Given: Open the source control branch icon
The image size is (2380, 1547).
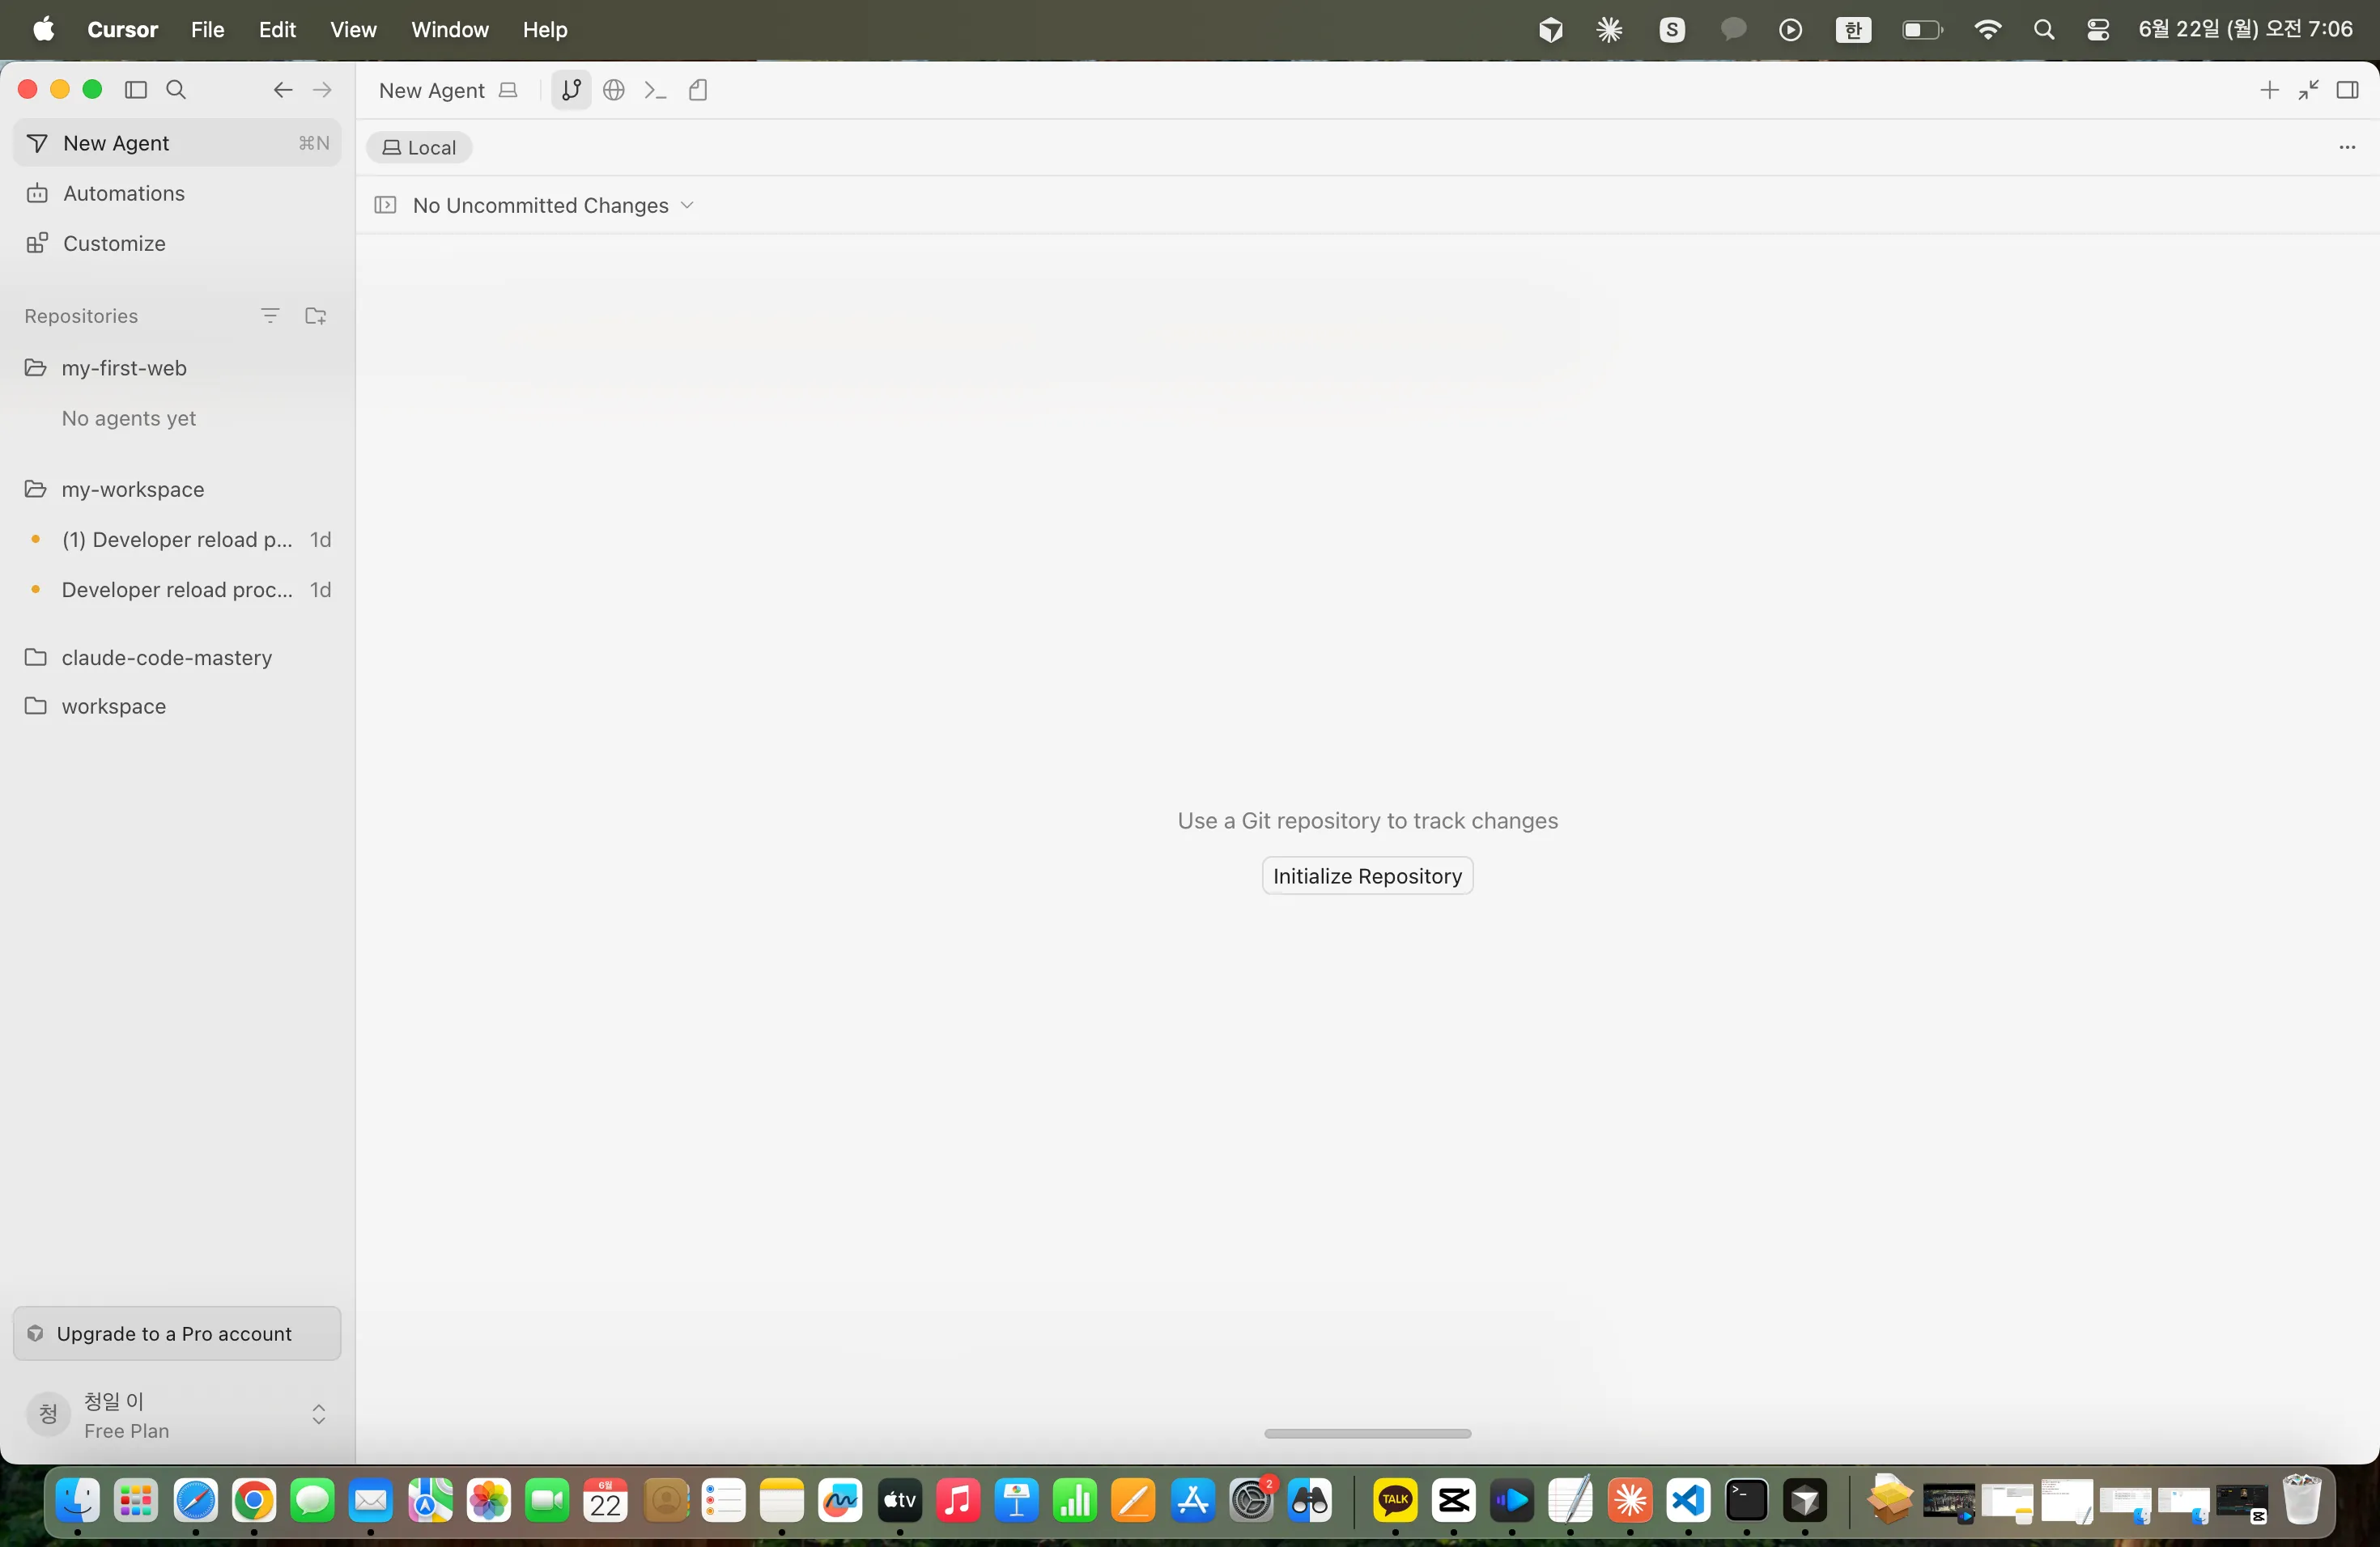Looking at the screenshot, I should click(x=571, y=90).
